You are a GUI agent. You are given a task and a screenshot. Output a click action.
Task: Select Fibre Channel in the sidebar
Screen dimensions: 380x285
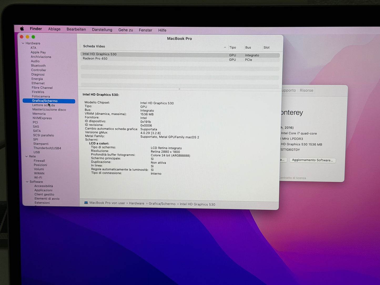[x=42, y=88]
